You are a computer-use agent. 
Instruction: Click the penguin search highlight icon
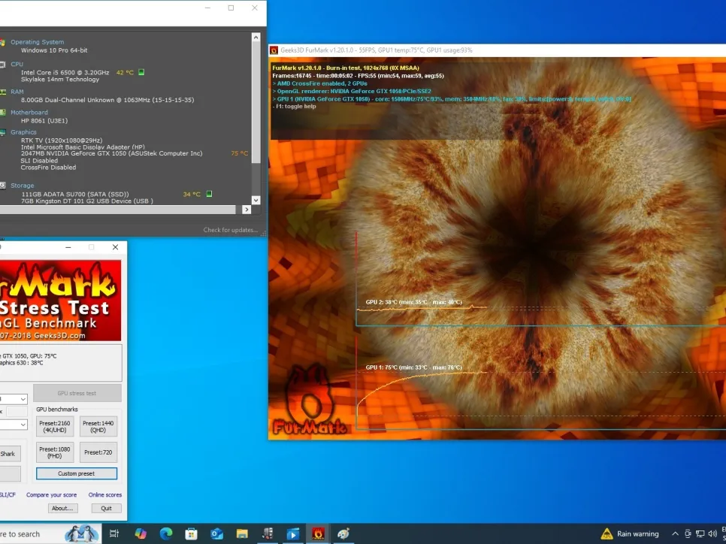coord(81,533)
